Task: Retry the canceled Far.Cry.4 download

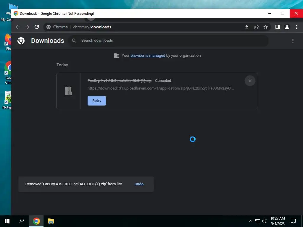Action: (x=97, y=101)
